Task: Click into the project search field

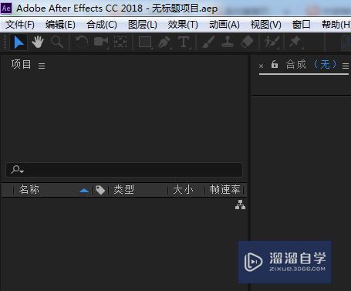Action: 124,170
